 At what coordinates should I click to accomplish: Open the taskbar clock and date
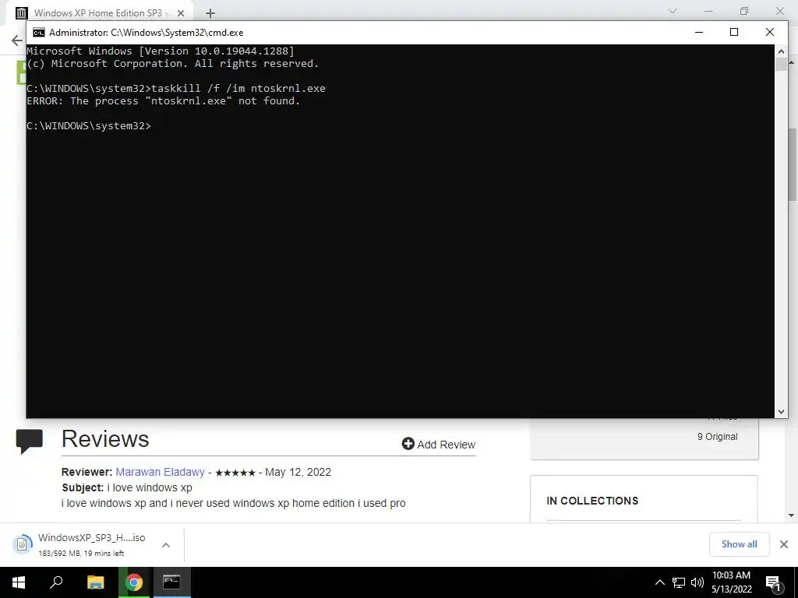click(731, 582)
